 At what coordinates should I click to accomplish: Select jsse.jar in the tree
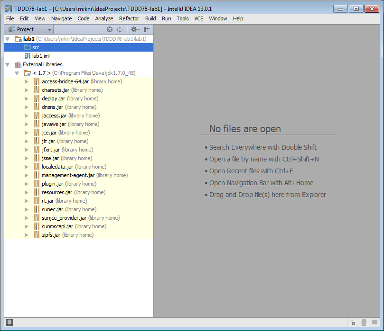click(50, 158)
